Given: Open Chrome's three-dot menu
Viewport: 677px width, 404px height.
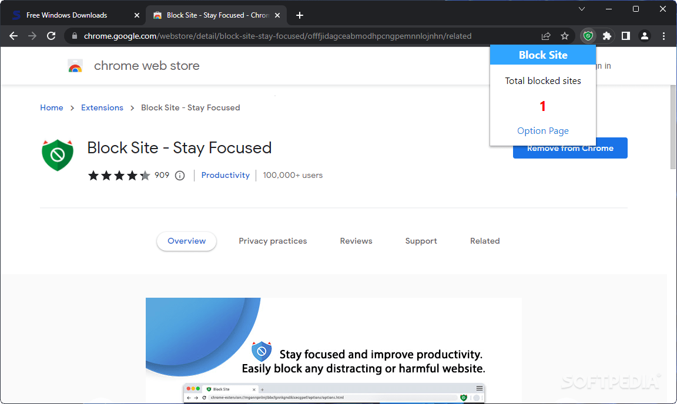Looking at the screenshot, I should (x=664, y=36).
